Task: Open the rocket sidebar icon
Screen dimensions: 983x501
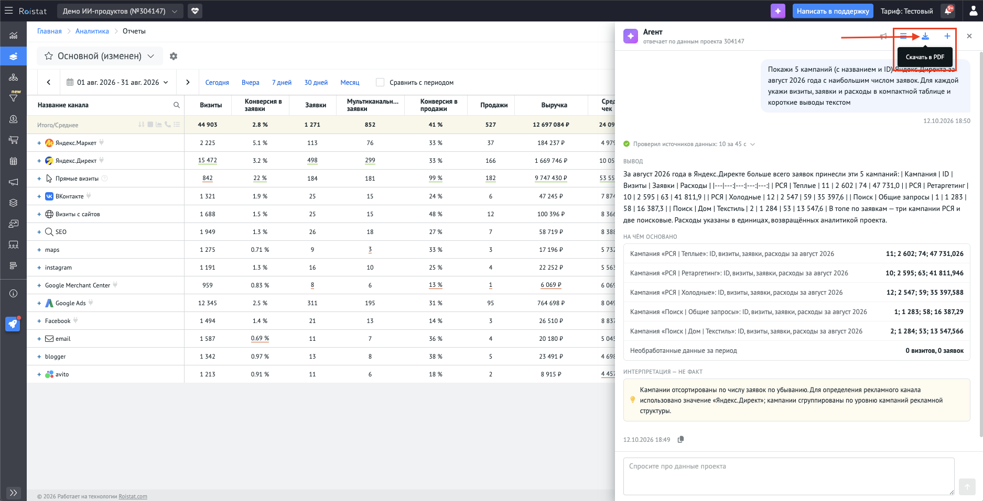Action: point(13,324)
